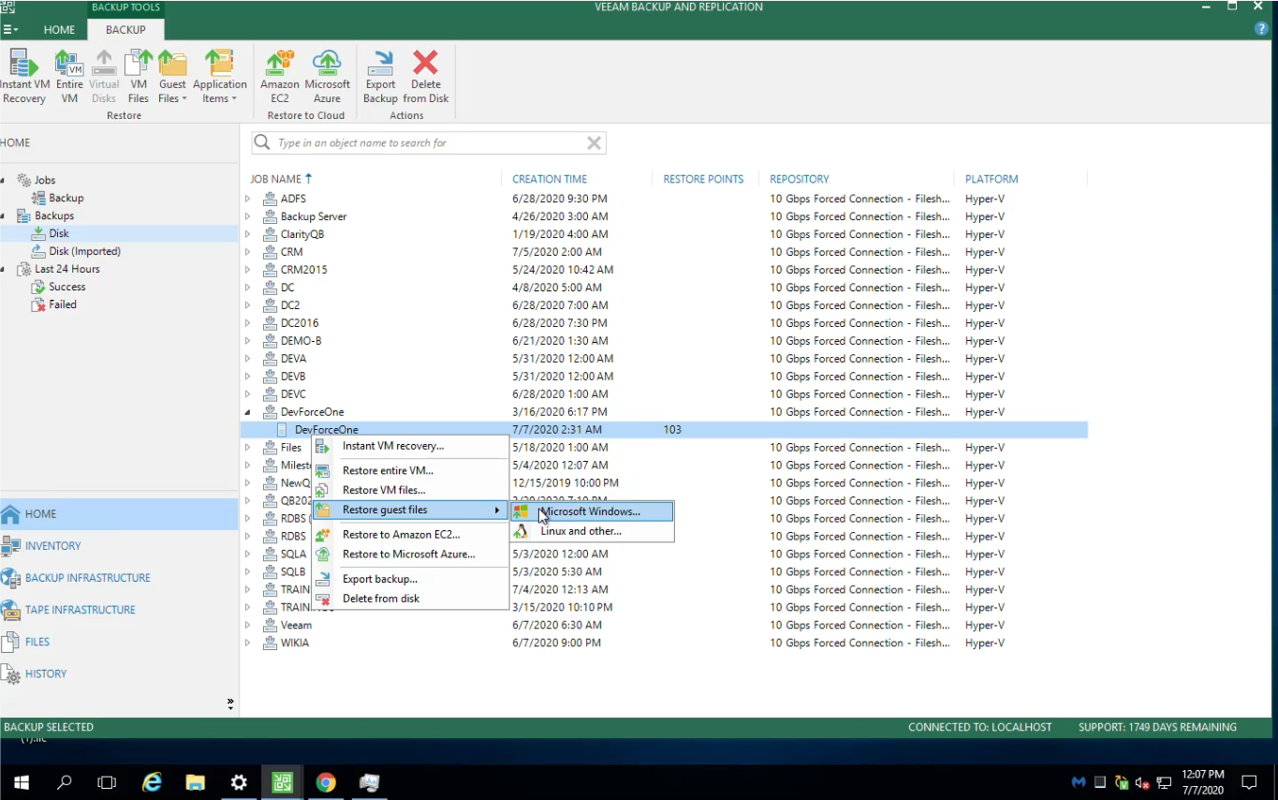Select Microsoft Windows in submenu

[592, 511]
